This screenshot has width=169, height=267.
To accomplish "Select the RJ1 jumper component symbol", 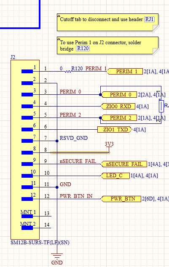I will coord(161,106).
